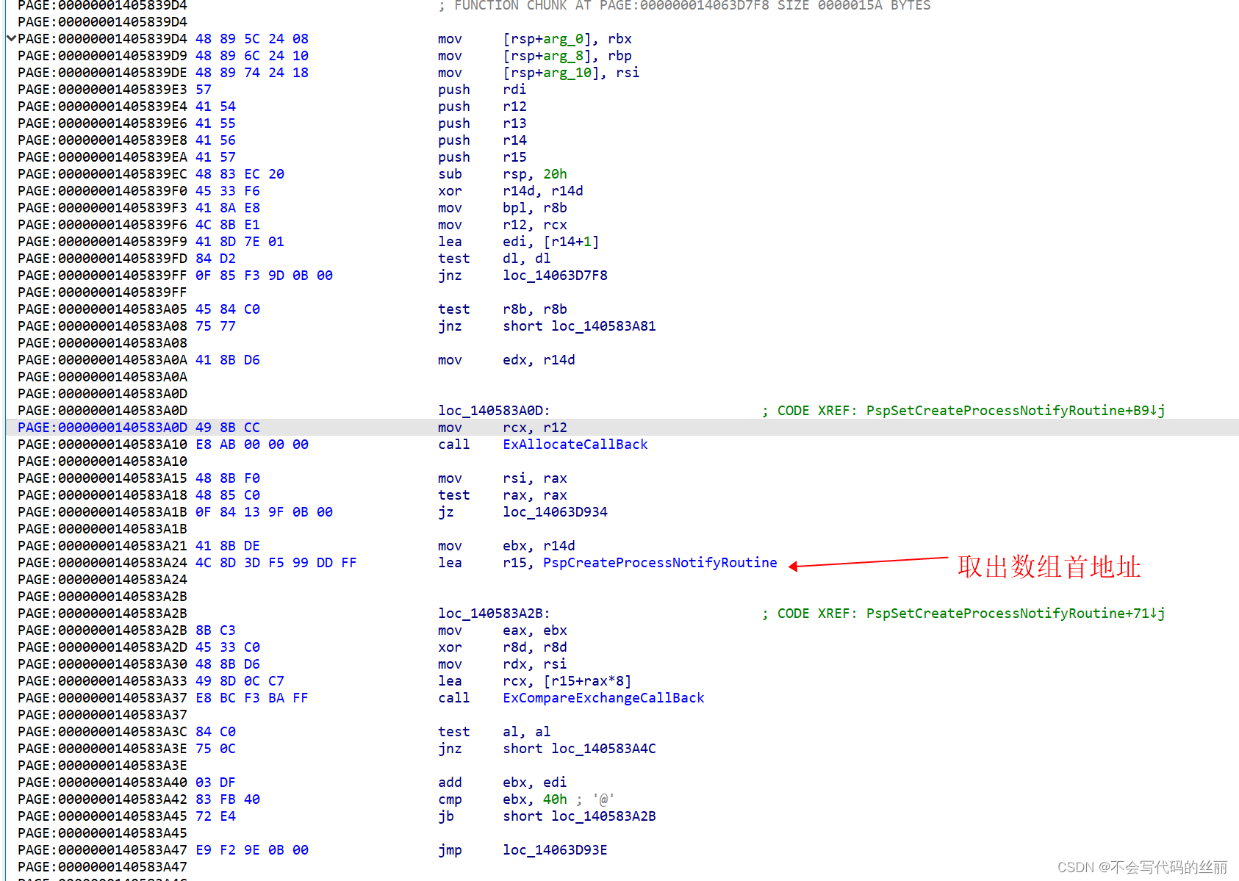Click label loc_140583A2B:
1239x881 pixels.
[x=494, y=614]
